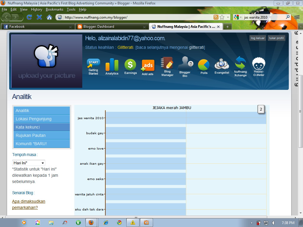The image size is (303, 227).
Task: Open the Nuffnang Xchange arrows icon
Action: click(240, 67)
